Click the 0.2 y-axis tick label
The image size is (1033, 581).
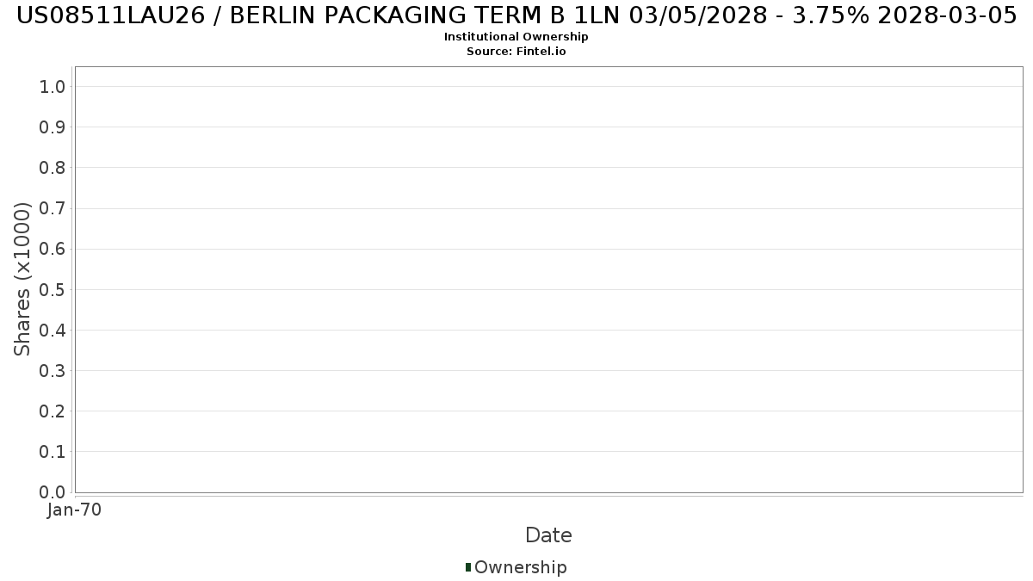pyautogui.click(x=53, y=411)
